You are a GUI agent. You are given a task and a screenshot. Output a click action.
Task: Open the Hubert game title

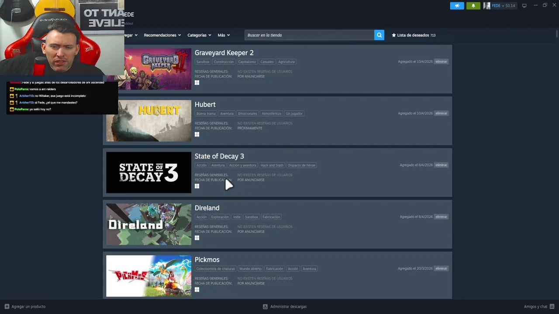205,105
